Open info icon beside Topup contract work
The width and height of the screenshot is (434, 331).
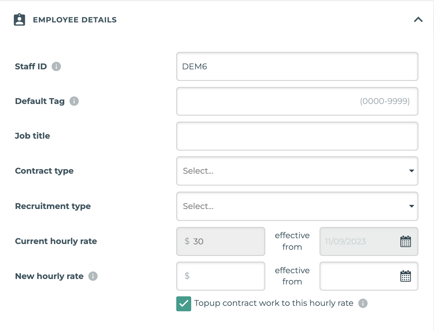click(x=363, y=303)
